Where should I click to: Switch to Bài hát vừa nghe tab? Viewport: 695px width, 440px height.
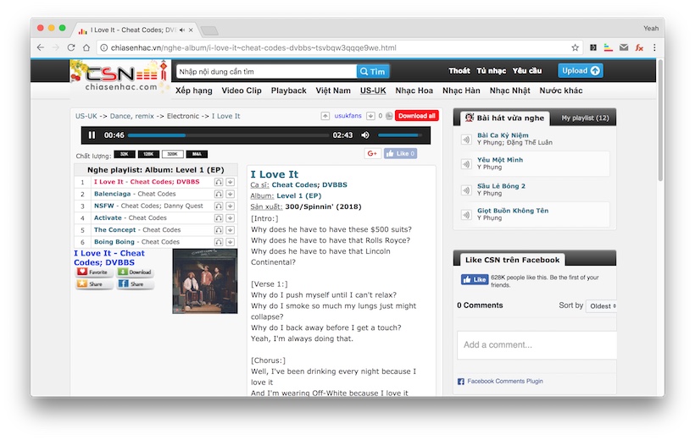pos(505,118)
